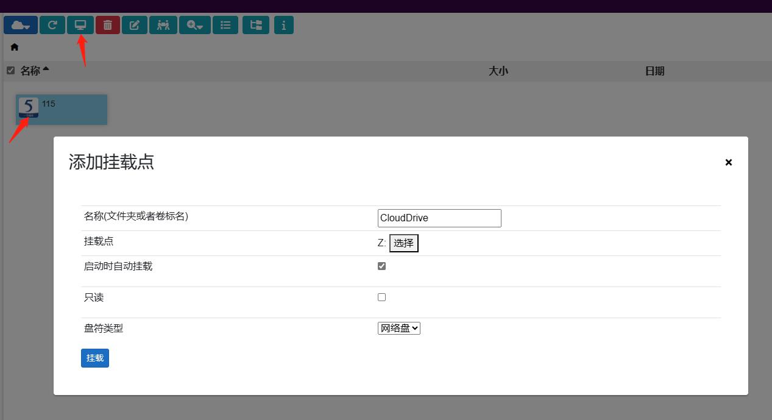The height and width of the screenshot is (420, 772).
Task: Click the info toolbar icon
Action: [284, 25]
